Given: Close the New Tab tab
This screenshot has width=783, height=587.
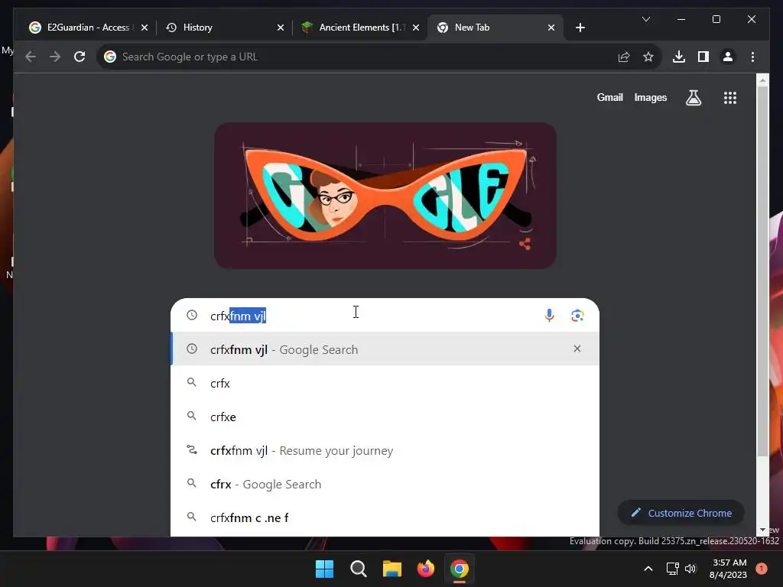Looking at the screenshot, I should (551, 28).
